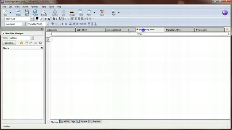Justify the text alignment
The height and width of the screenshot is (130, 232).
(x=82, y=19)
